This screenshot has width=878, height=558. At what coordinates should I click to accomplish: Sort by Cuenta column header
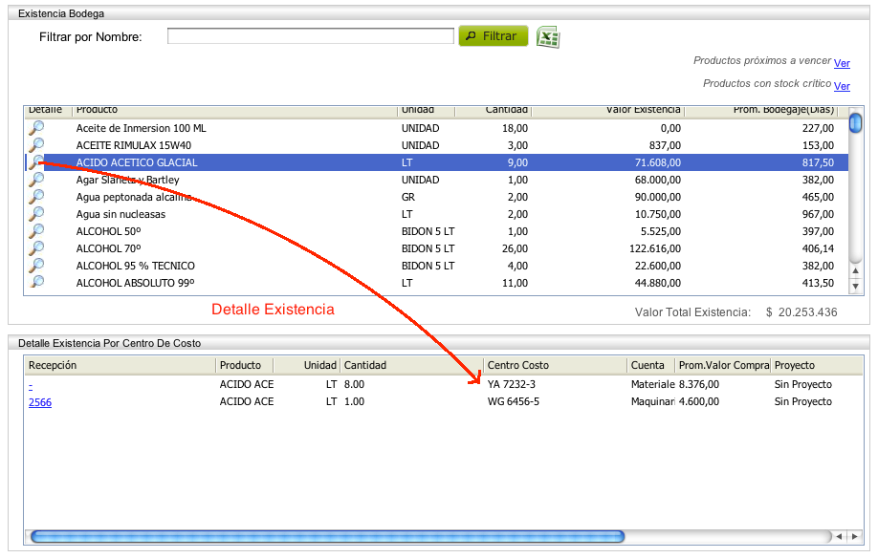[650, 365]
